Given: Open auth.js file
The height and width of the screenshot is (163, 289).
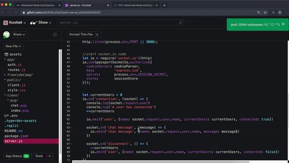Looking at the screenshot, I should tap(14, 65).
